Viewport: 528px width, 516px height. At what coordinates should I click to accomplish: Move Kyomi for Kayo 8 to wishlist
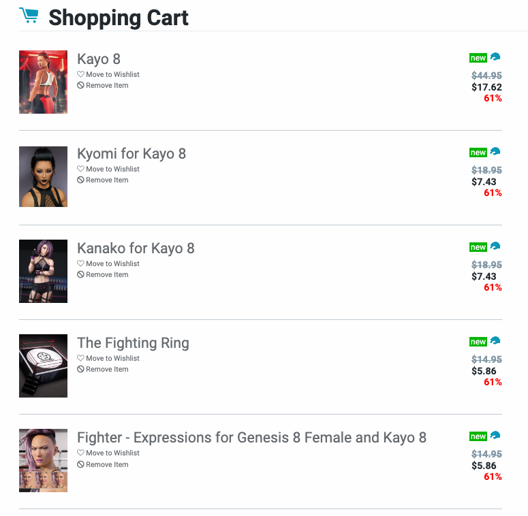pos(112,170)
